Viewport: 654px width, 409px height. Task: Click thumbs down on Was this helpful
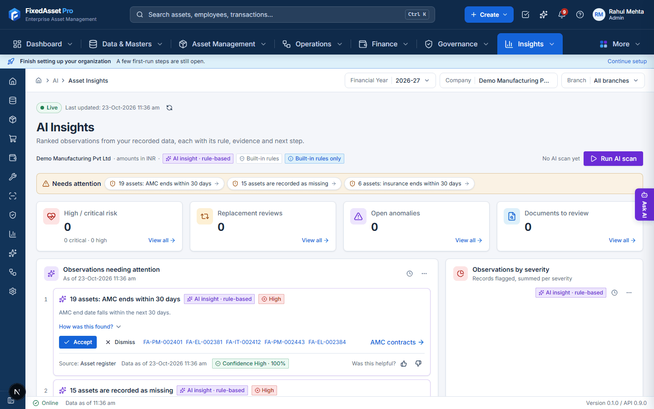click(418, 364)
